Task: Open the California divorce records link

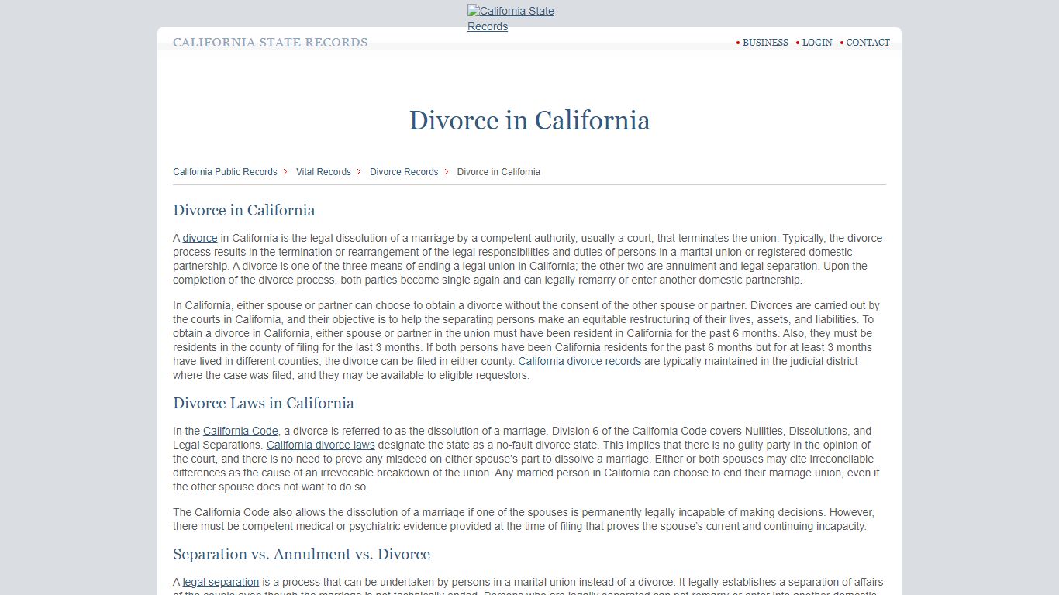Action: [x=579, y=361]
